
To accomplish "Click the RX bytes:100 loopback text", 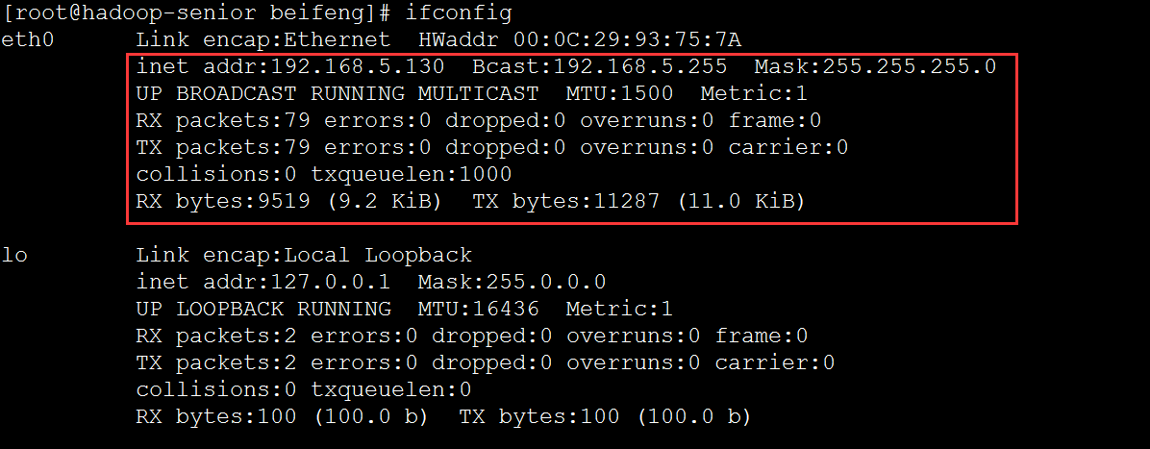I will (x=216, y=416).
